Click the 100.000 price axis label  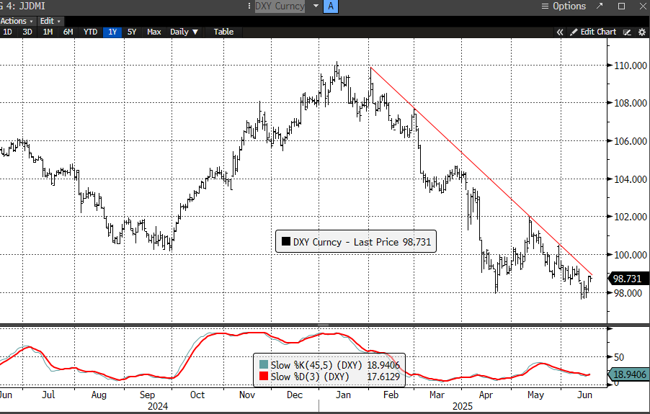click(631, 255)
